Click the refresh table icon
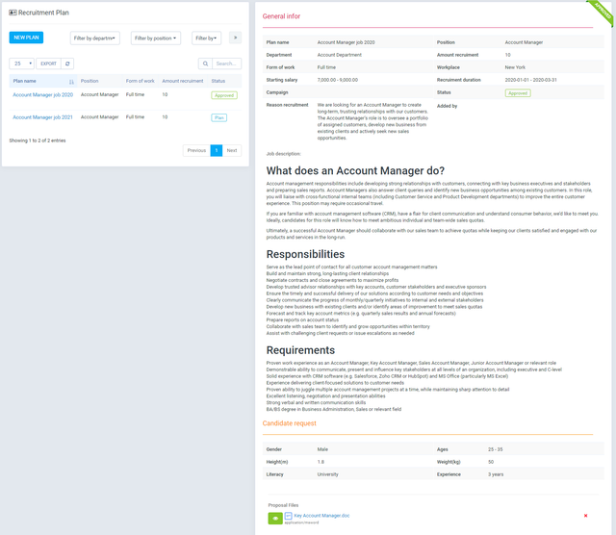The height and width of the screenshot is (535, 616). 67,64
